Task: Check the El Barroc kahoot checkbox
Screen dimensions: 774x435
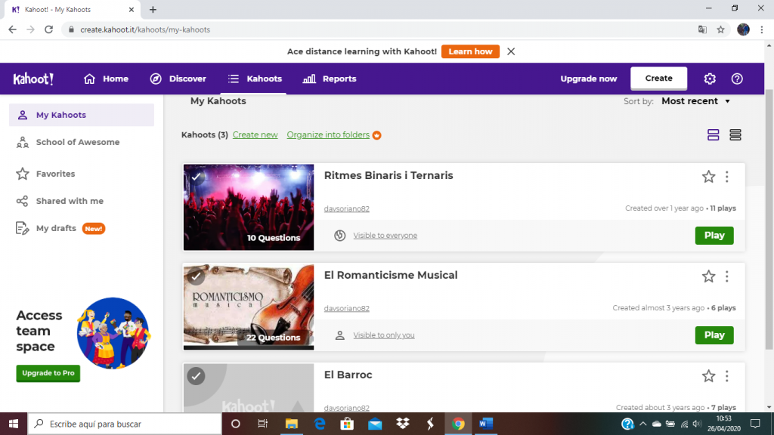Action: point(197,376)
